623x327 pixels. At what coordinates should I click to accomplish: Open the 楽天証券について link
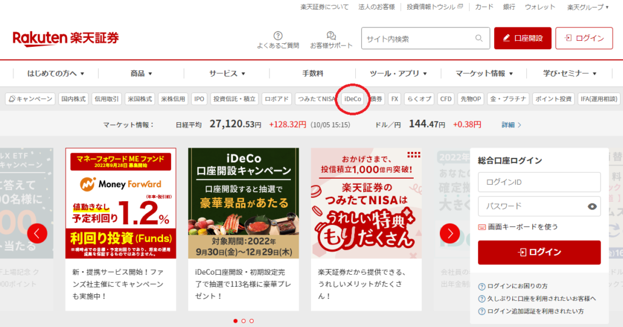pyautogui.click(x=325, y=7)
